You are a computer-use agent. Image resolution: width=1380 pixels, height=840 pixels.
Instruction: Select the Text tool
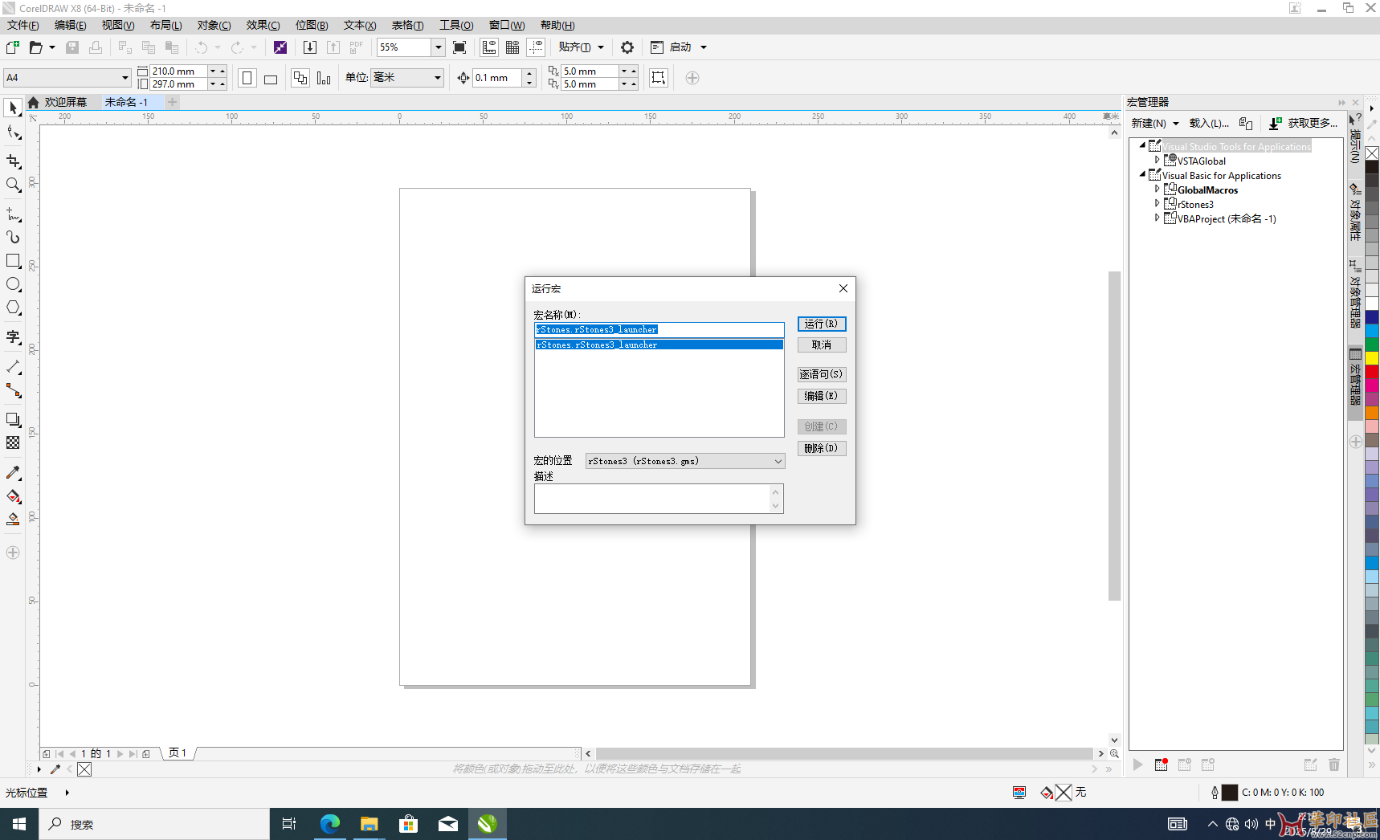[x=13, y=336]
